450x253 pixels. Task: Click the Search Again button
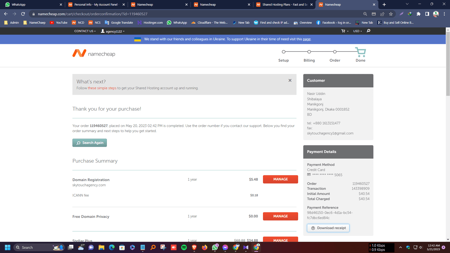[89, 143]
